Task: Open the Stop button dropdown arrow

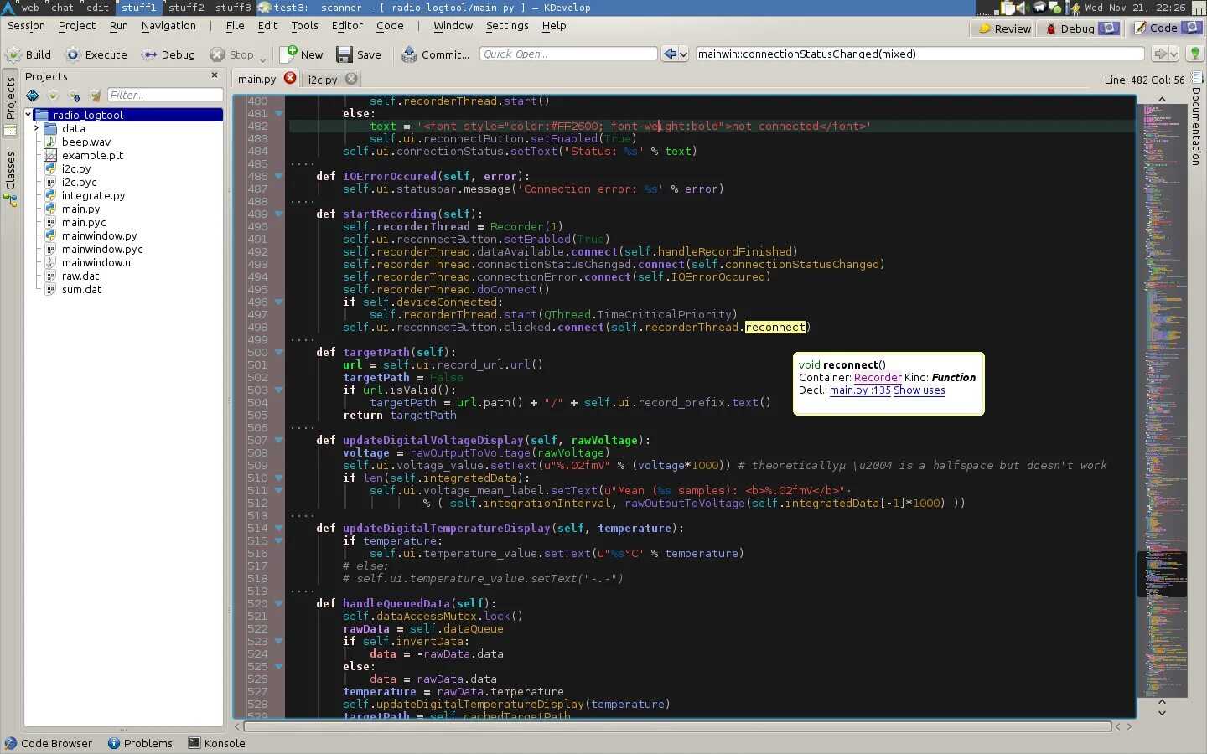Action: [x=262, y=59]
